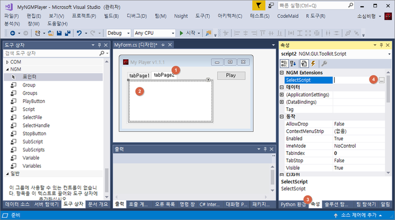Click the AllowDrop property row
The image size is (395, 220).
(x=332, y=124)
